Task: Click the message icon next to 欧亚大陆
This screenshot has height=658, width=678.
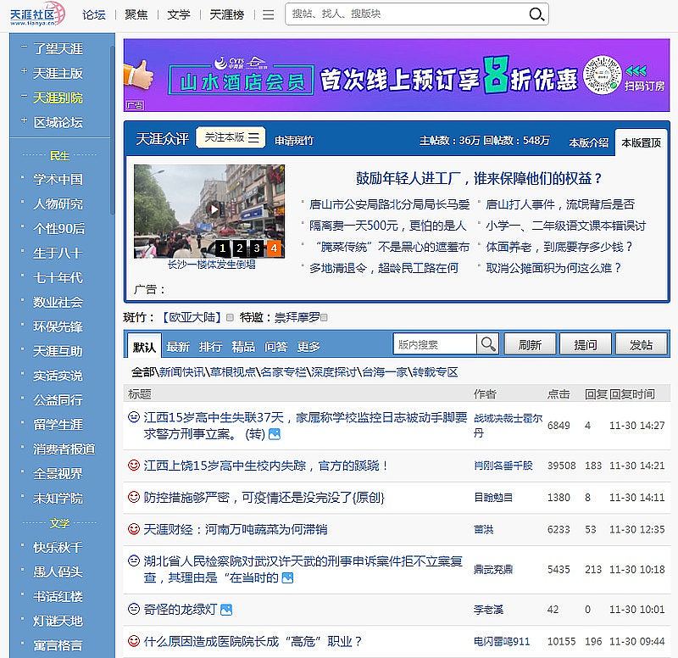Action: point(230,317)
